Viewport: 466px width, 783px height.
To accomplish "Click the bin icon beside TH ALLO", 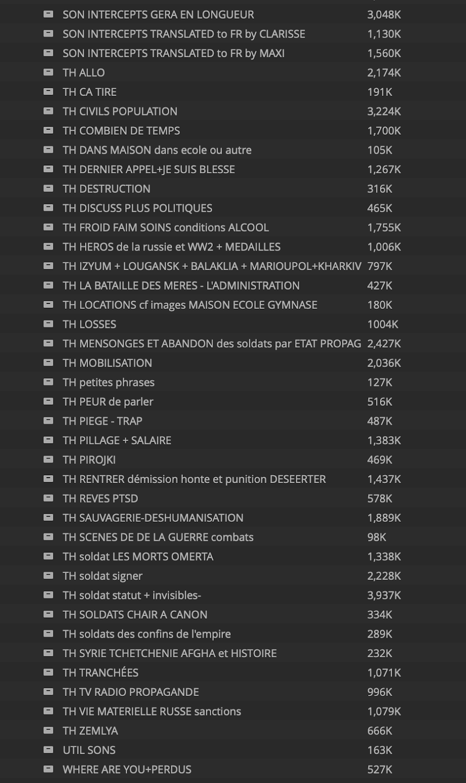I will click(48, 72).
